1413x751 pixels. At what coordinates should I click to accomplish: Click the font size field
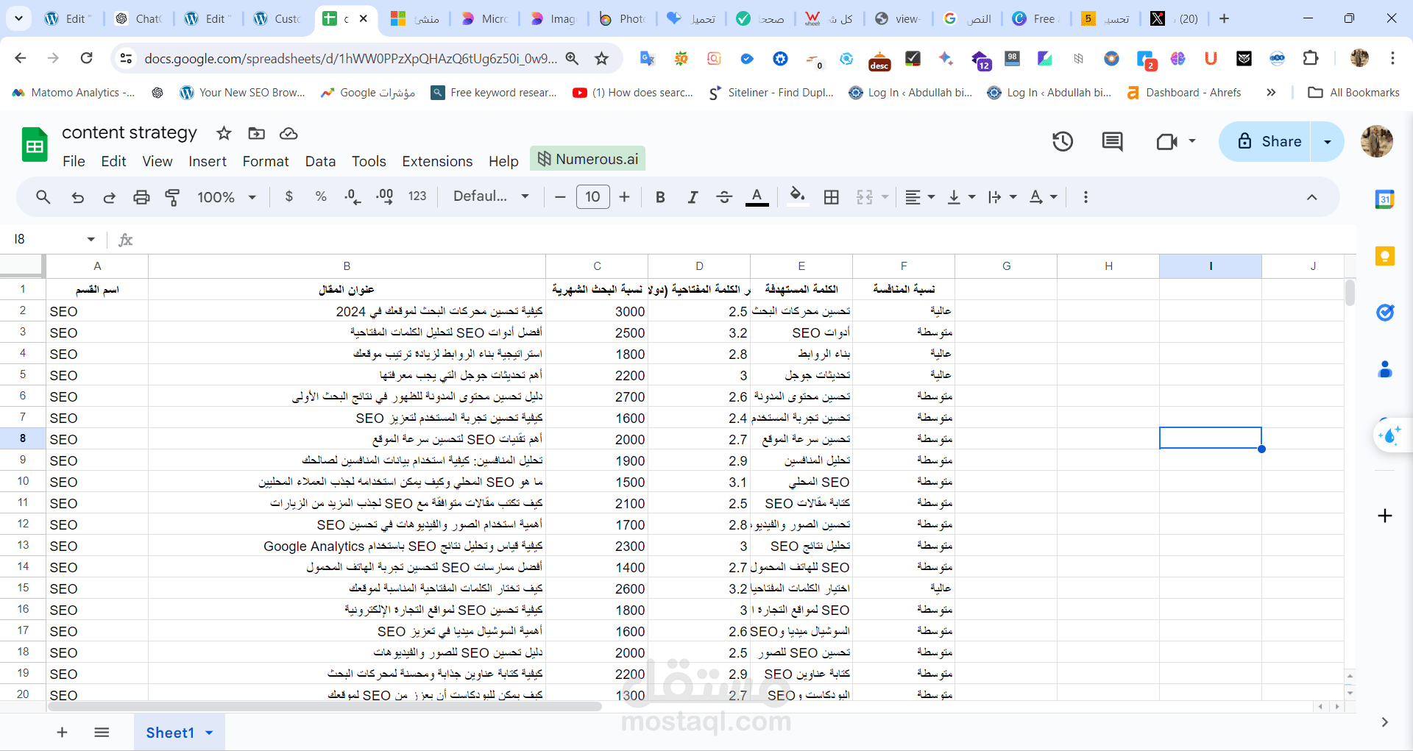[592, 196]
